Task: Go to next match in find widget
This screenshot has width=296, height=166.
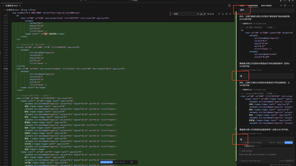Action: click(x=223, y=14)
